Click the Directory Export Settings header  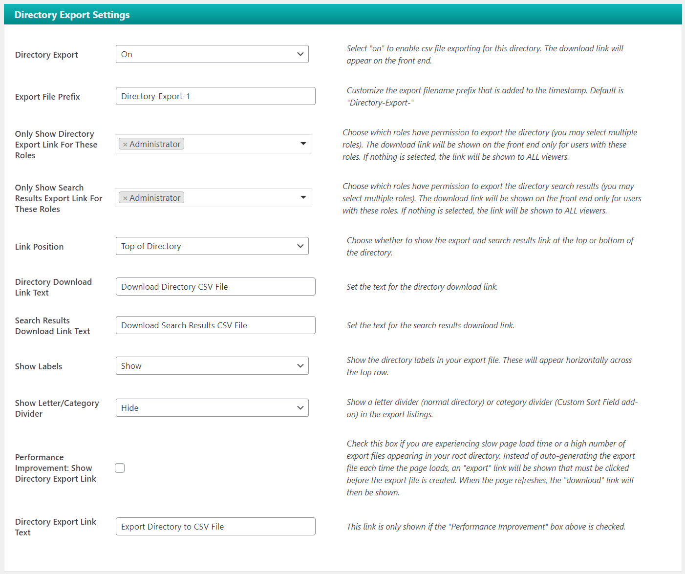tap(72, 15)
